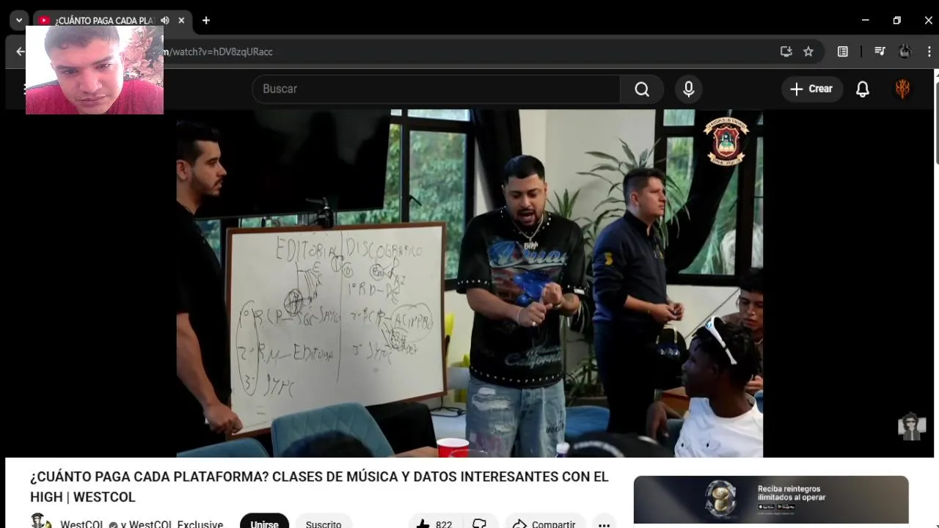Bookmark this page with the star icon
This screenshot has width=939, height=528.
(x=808, y=51)
